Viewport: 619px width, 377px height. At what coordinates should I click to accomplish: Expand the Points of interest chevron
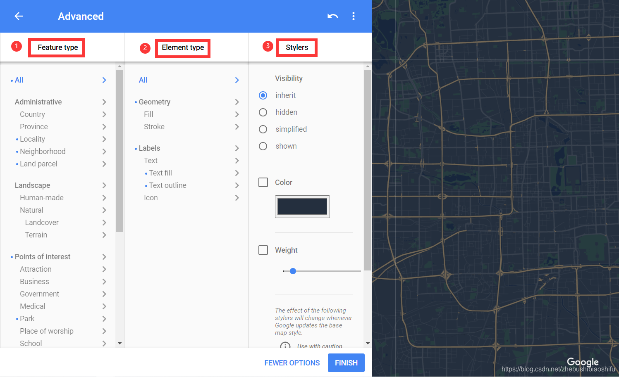click(104, 257)
